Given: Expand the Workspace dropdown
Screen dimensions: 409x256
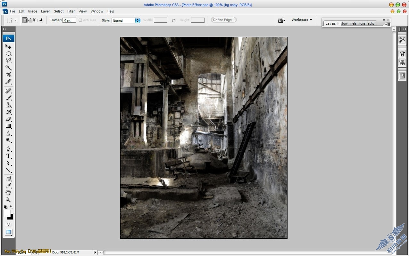Looking at the screenshot, I should 302,20.
